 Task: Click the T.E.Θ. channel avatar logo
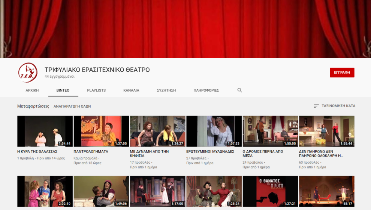pos(28,72)
